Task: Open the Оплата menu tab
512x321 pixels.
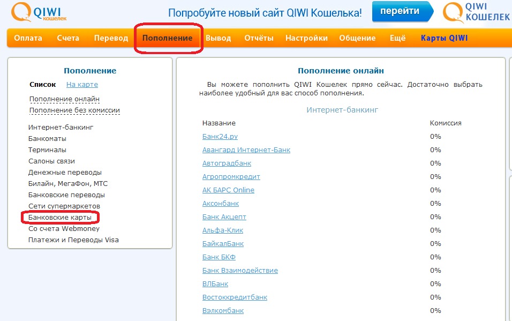Action: tap(28, 38)
